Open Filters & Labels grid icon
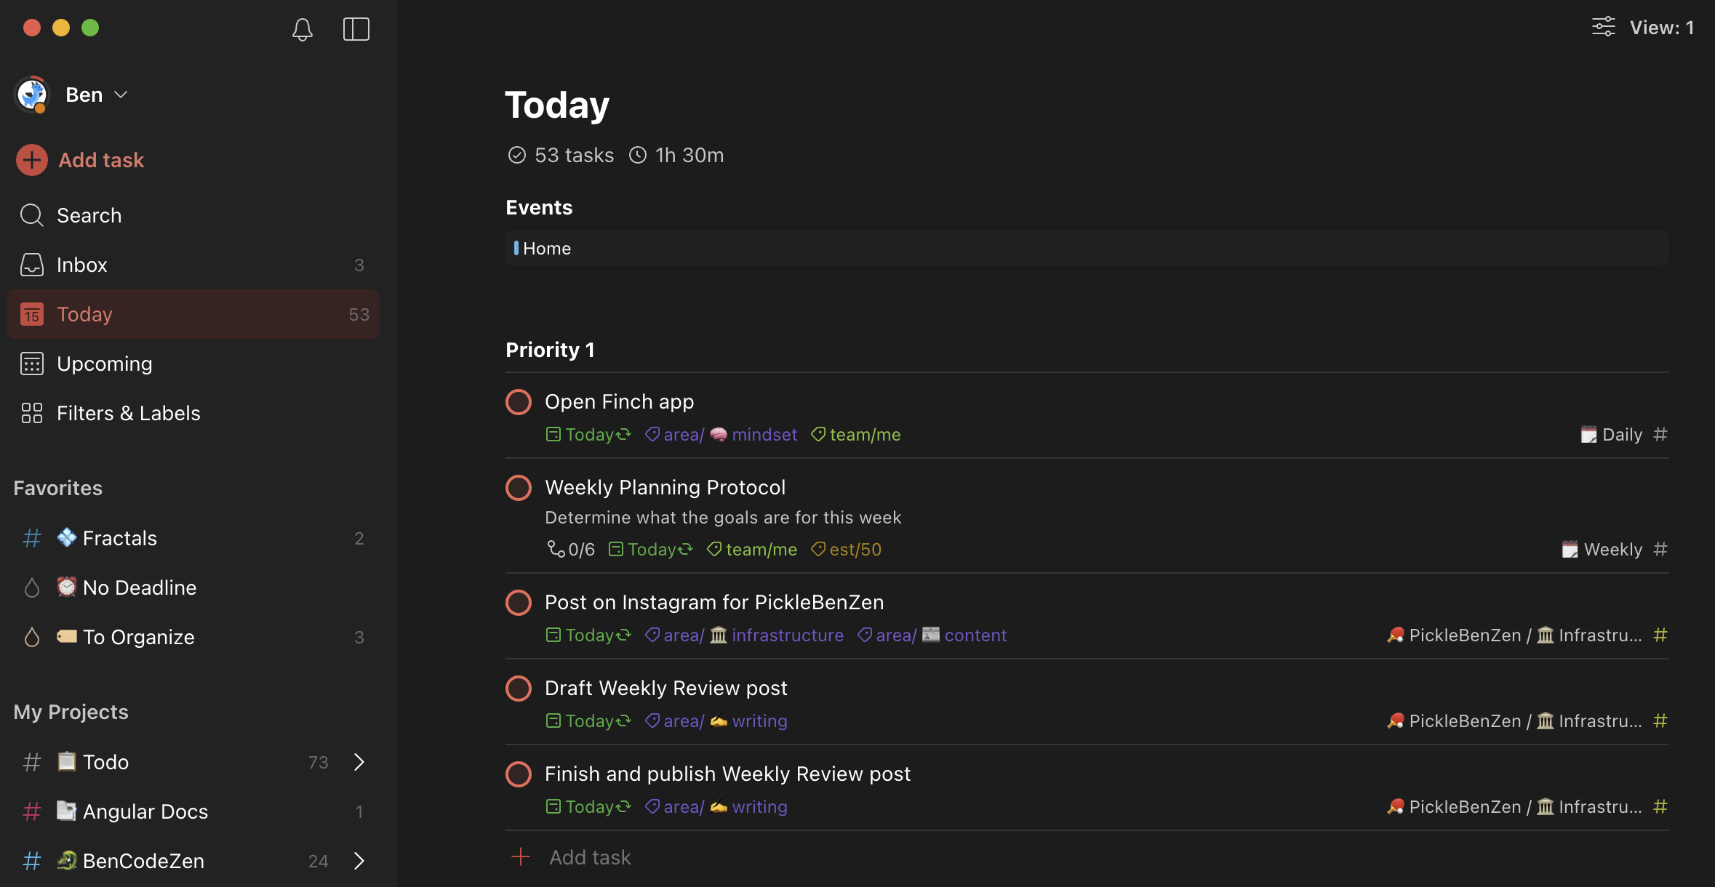 coord(32,413)
